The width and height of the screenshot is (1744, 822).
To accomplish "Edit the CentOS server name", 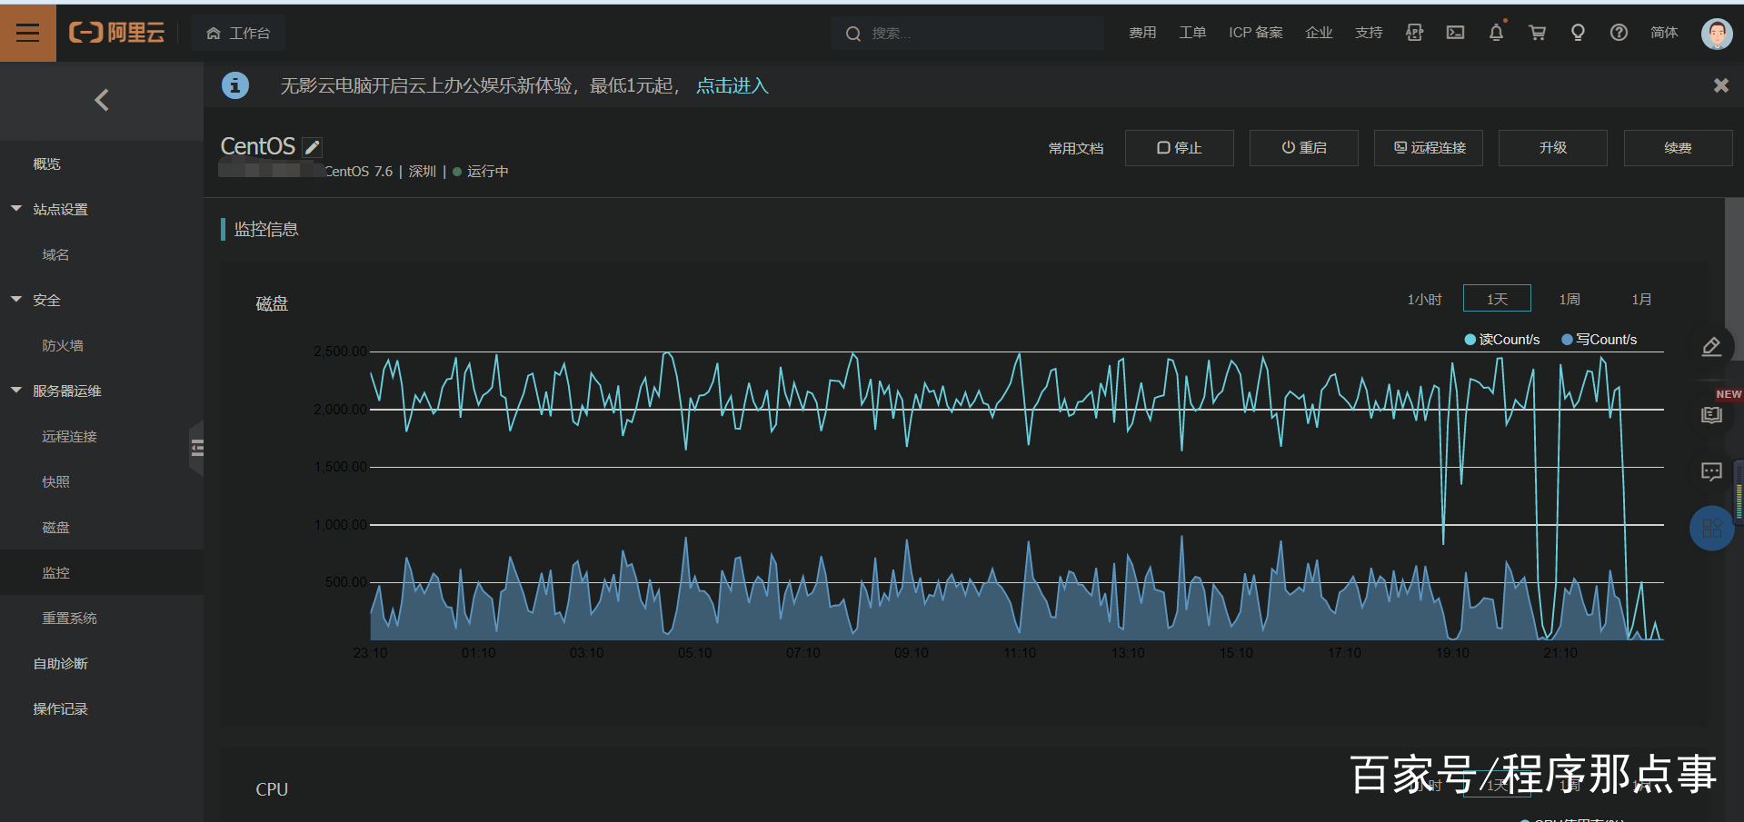I will 313,147.
